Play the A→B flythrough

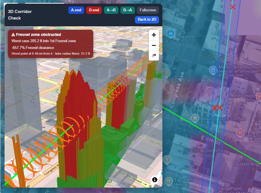(111, 10)
